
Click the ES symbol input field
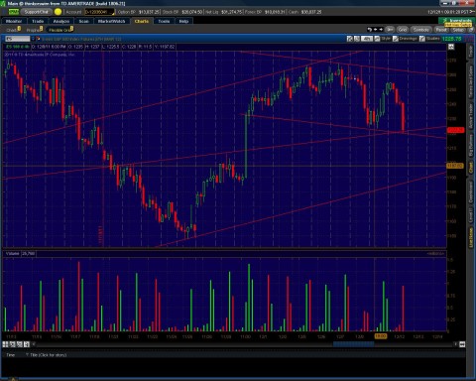(x=17, y=39)
